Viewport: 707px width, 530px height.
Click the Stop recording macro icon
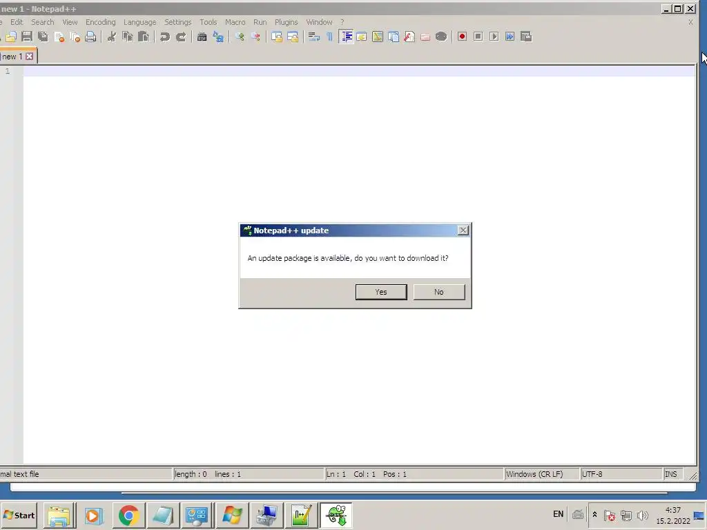478,37
